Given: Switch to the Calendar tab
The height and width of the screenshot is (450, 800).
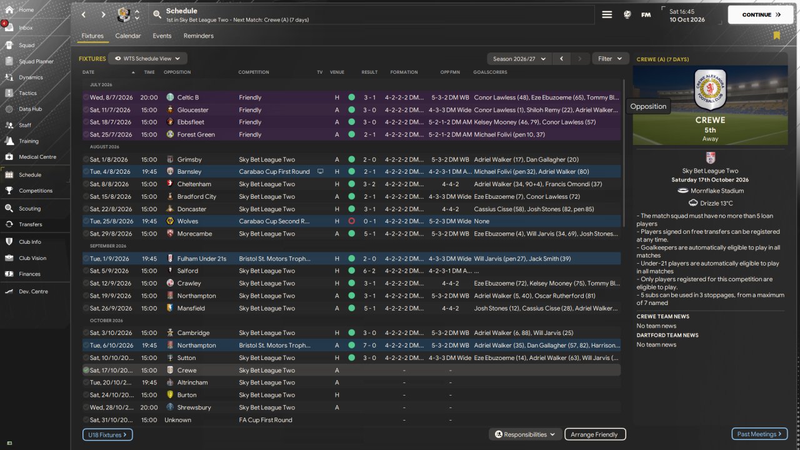Looking at the screenshot, I should (128, 36).
